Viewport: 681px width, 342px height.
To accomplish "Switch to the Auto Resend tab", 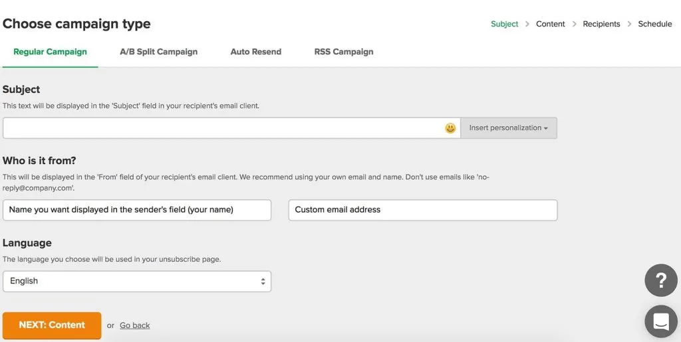I will click(x=256, y=52).
